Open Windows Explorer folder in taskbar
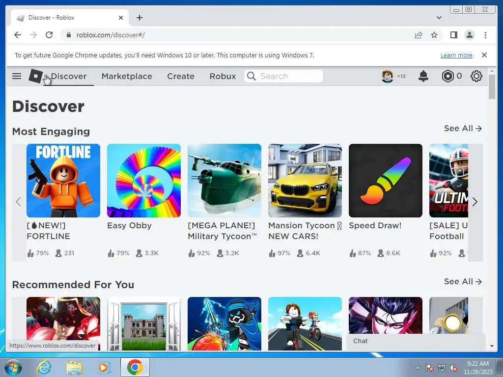This screenshot has width=503, height=377. tap(74, 367)
